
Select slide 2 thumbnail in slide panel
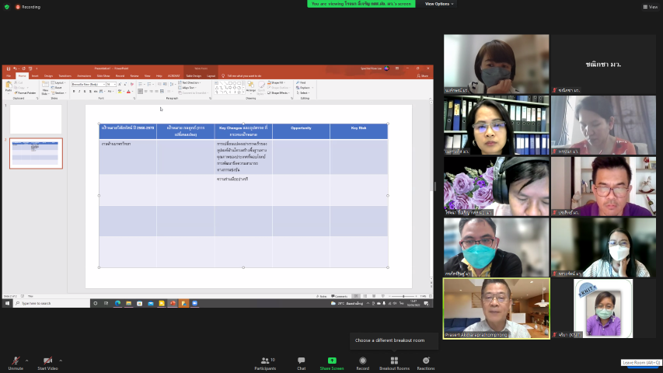36,153
